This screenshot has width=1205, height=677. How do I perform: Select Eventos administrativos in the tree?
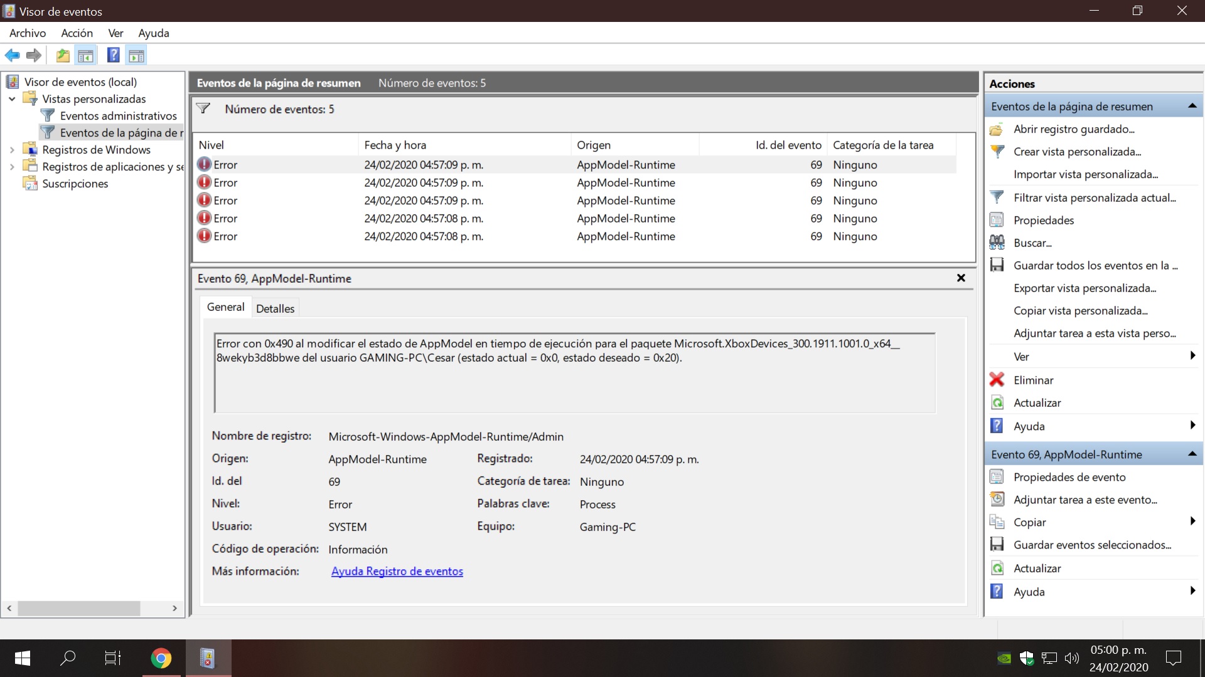click(118, 116)
